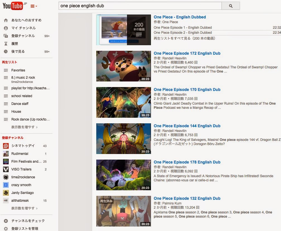Click the gear icon for 登録リストを管理
Screen dimensions: 281x231
tap(6, 229)
